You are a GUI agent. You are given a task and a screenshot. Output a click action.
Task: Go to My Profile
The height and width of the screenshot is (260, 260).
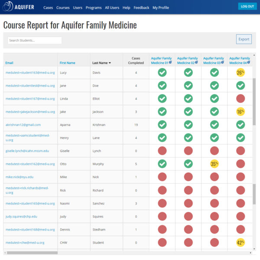click(161, 8)
